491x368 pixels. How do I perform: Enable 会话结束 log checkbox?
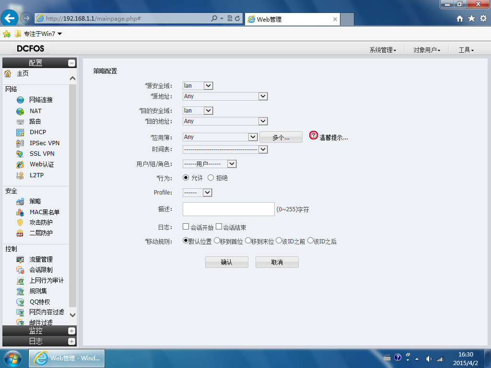click(x=219, y=227)
